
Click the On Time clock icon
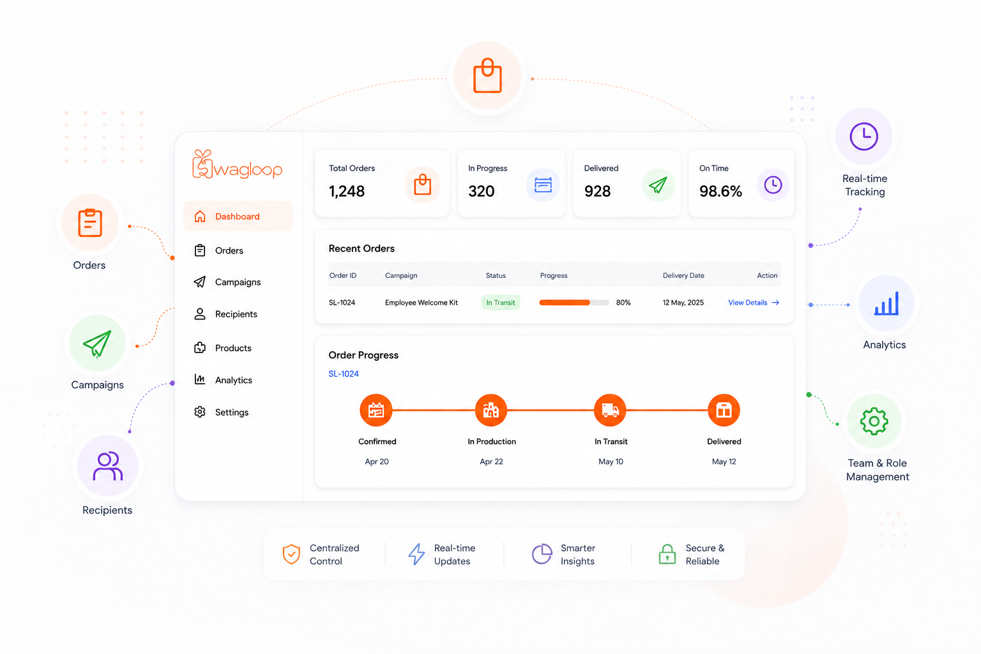click(x=773, y=185)
